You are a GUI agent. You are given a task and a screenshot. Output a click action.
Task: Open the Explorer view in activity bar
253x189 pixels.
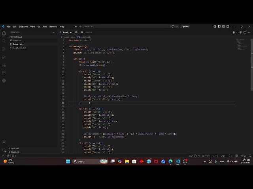coord(4,33)
